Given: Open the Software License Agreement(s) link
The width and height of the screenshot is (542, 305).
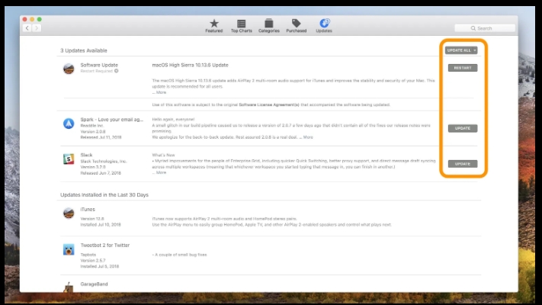Looking at the screenshot, I should click(x=269, y=104).
